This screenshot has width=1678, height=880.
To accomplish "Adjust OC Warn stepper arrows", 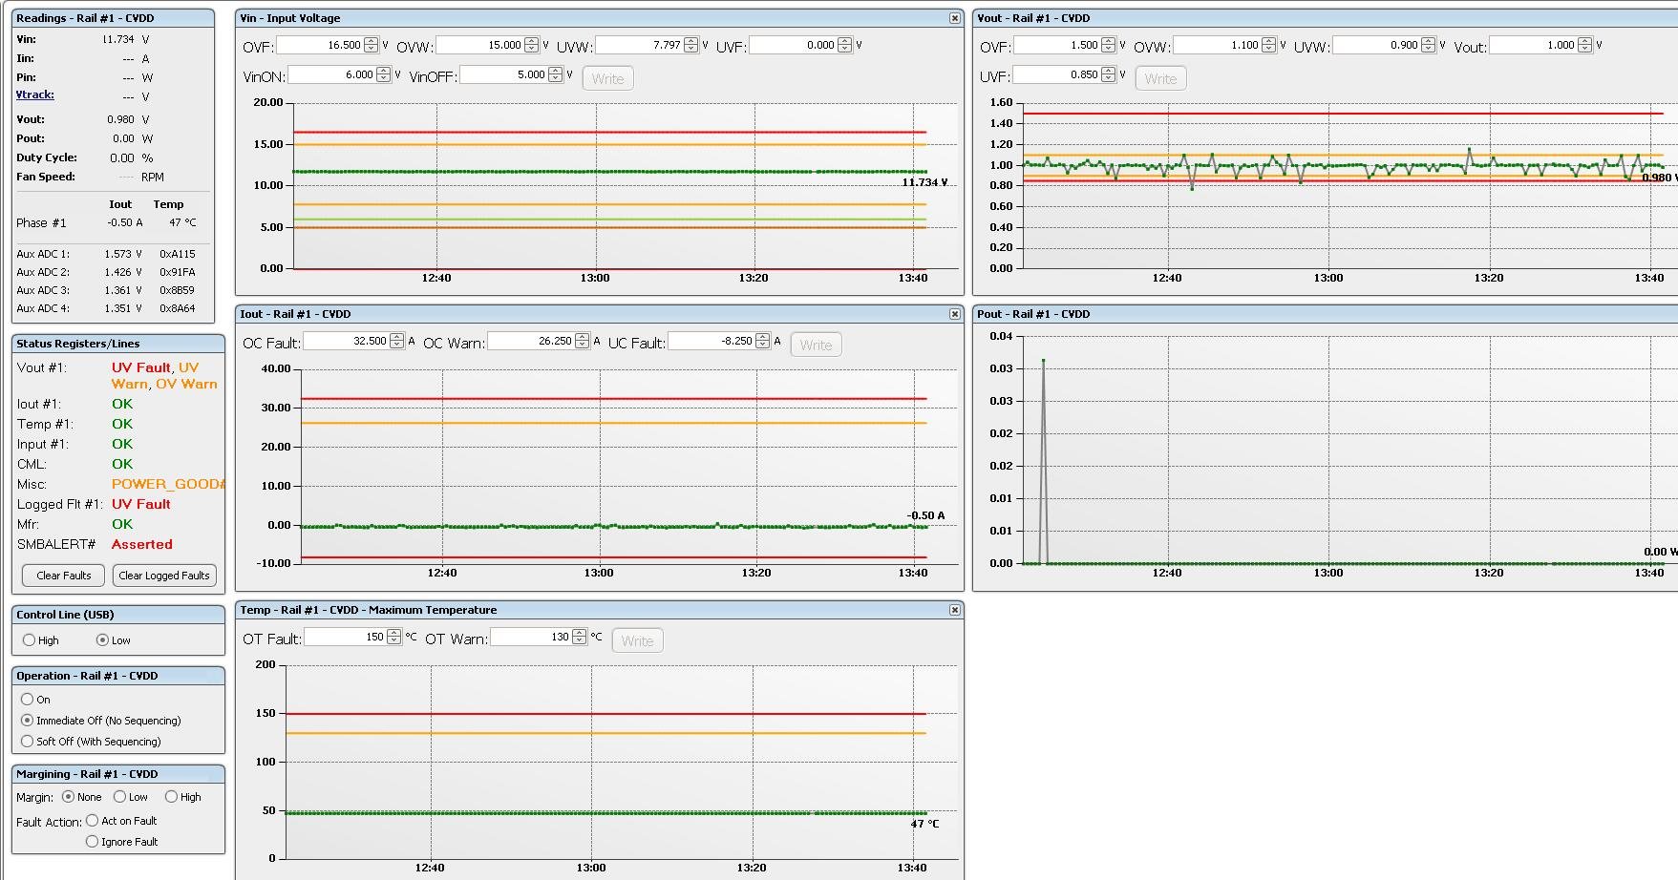I will [x=583, y=341].
